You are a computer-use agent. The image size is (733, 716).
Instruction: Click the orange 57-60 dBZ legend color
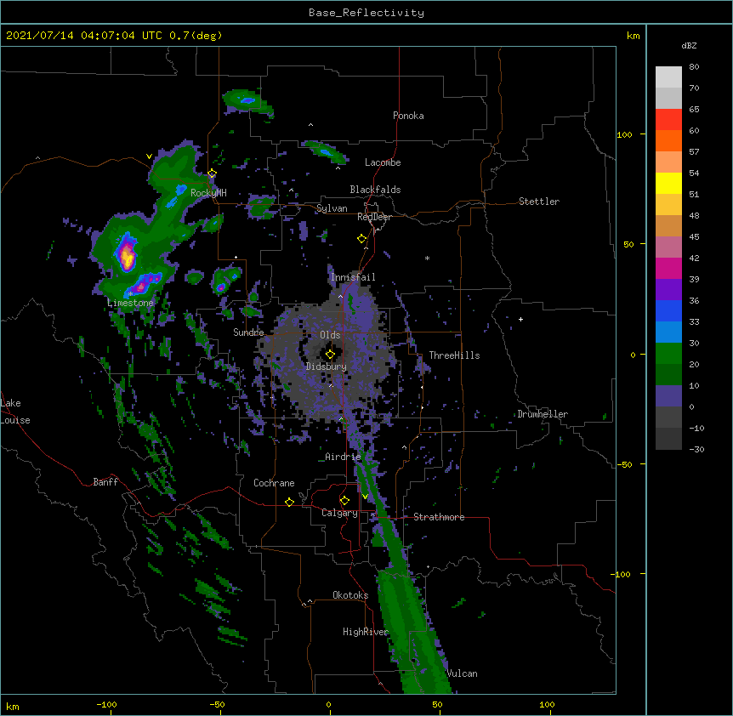coord(668,140)
